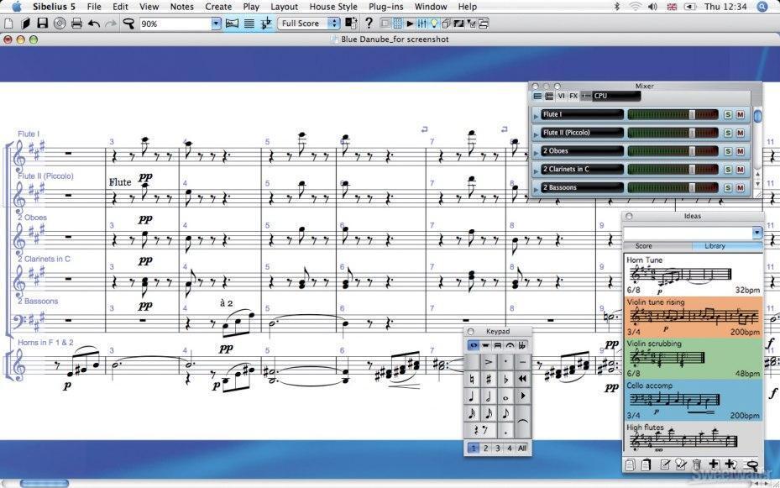
Task: Select the sharp accidental on the Keypad
Action: (x=487, y=378)
